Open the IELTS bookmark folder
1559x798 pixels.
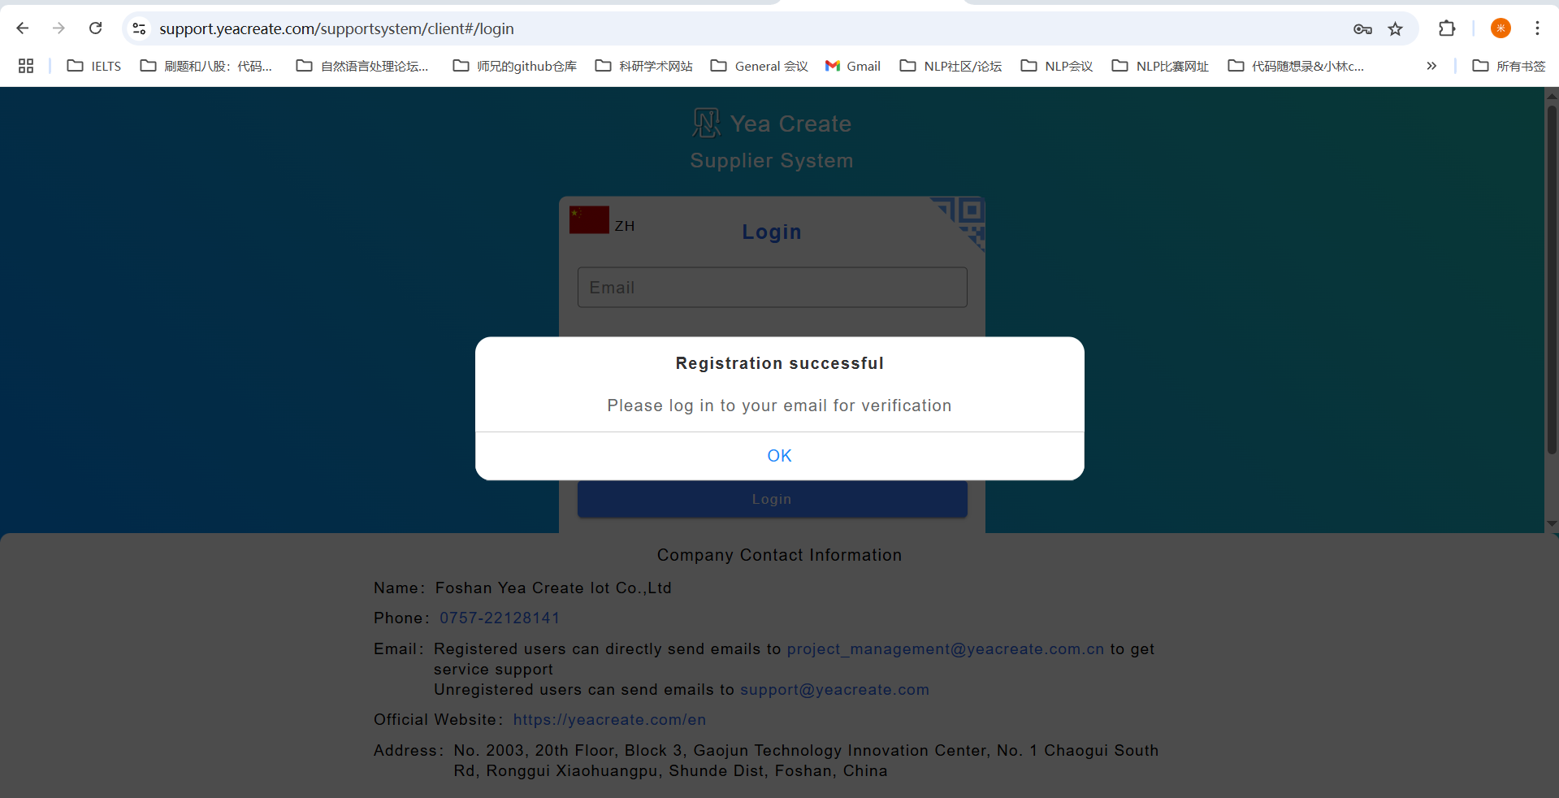94,66
